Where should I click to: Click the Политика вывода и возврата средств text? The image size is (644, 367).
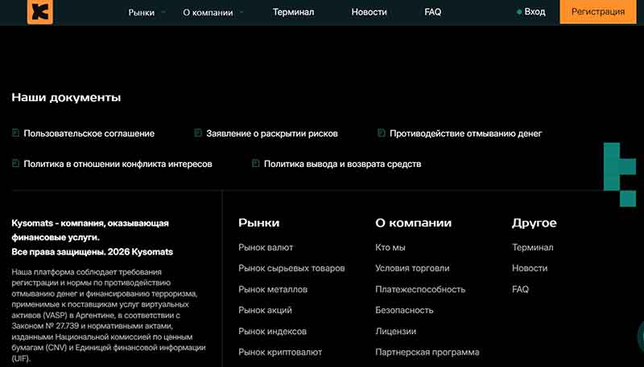pos(342,164)
